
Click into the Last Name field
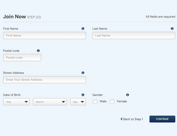(134, 36)
